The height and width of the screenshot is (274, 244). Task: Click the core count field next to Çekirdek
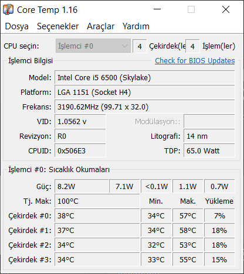140,46
